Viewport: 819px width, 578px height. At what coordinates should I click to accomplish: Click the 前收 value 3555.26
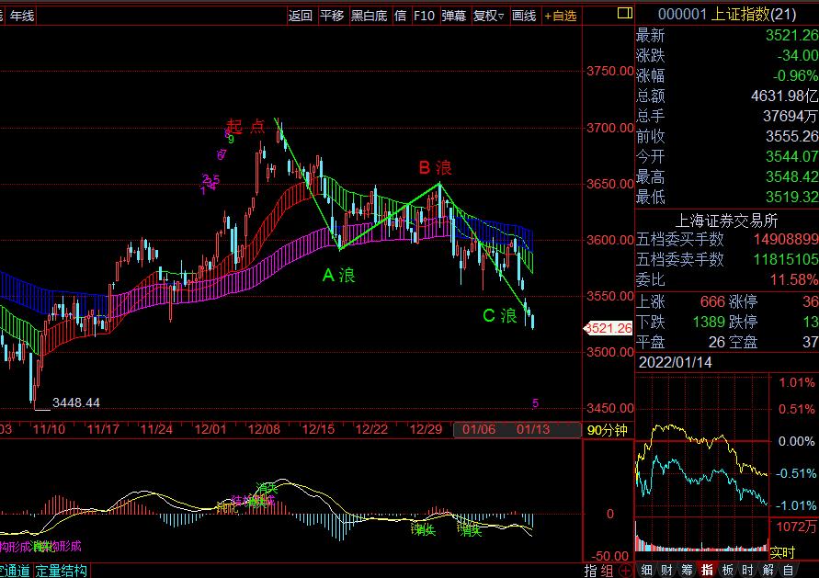pyautogui.click(x=791, y=136)
